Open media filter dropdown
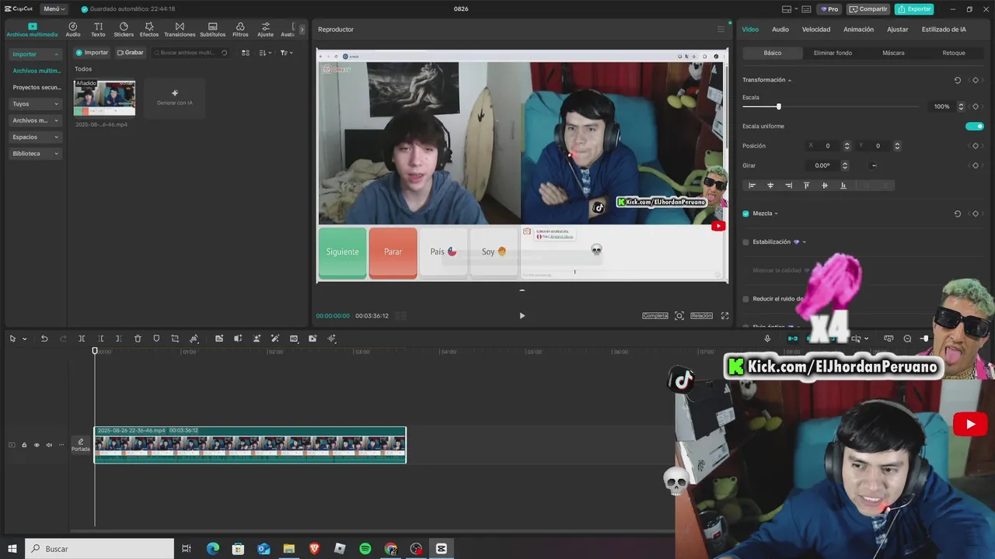Viewport: 995px width, 559px height. (x=286, y=53)
